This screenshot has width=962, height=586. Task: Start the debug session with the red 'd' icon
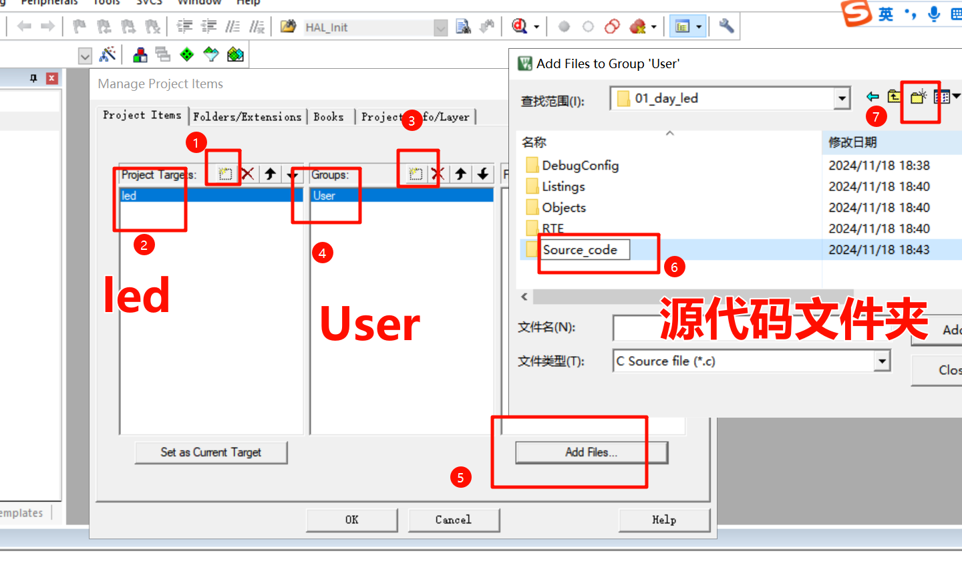click(519, 26)
